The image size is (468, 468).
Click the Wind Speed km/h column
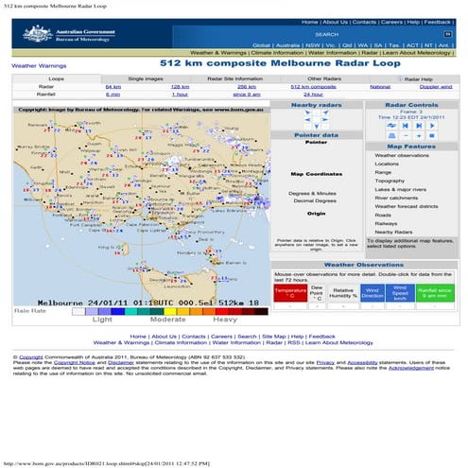400,293
